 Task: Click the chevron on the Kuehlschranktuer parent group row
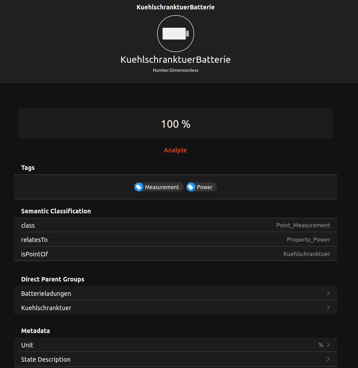pyautogui.click(x=328, y=307)
